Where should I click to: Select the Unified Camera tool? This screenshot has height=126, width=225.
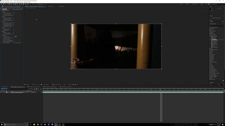[x=9, y=4]
